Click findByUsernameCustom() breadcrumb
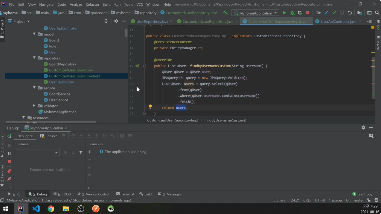 [x=225, y=120]
